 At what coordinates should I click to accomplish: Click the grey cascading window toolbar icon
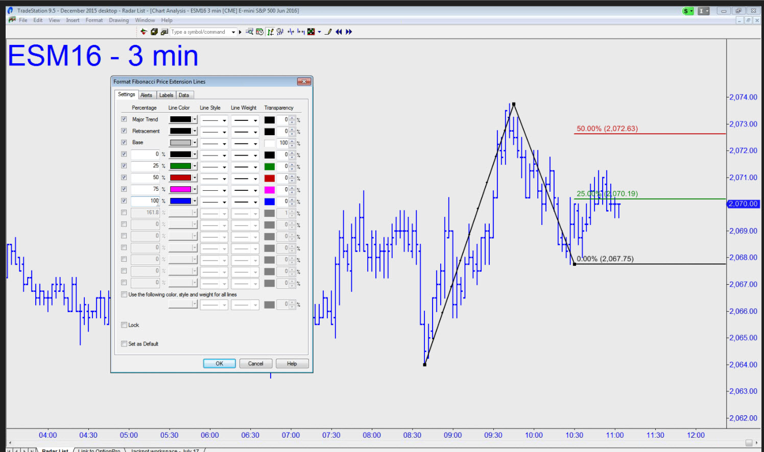(x=164, y=32)
